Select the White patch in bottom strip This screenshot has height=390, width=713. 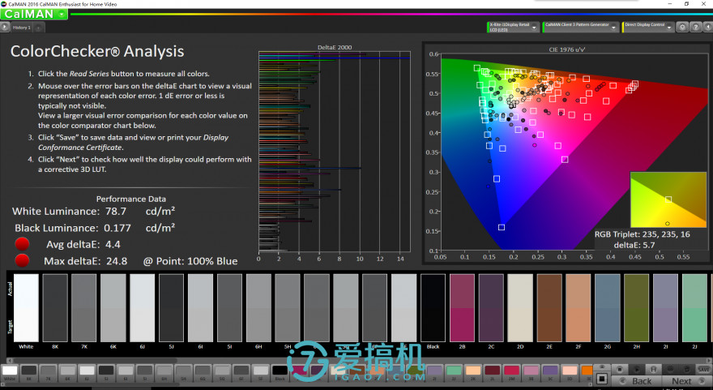pos(10,372)
